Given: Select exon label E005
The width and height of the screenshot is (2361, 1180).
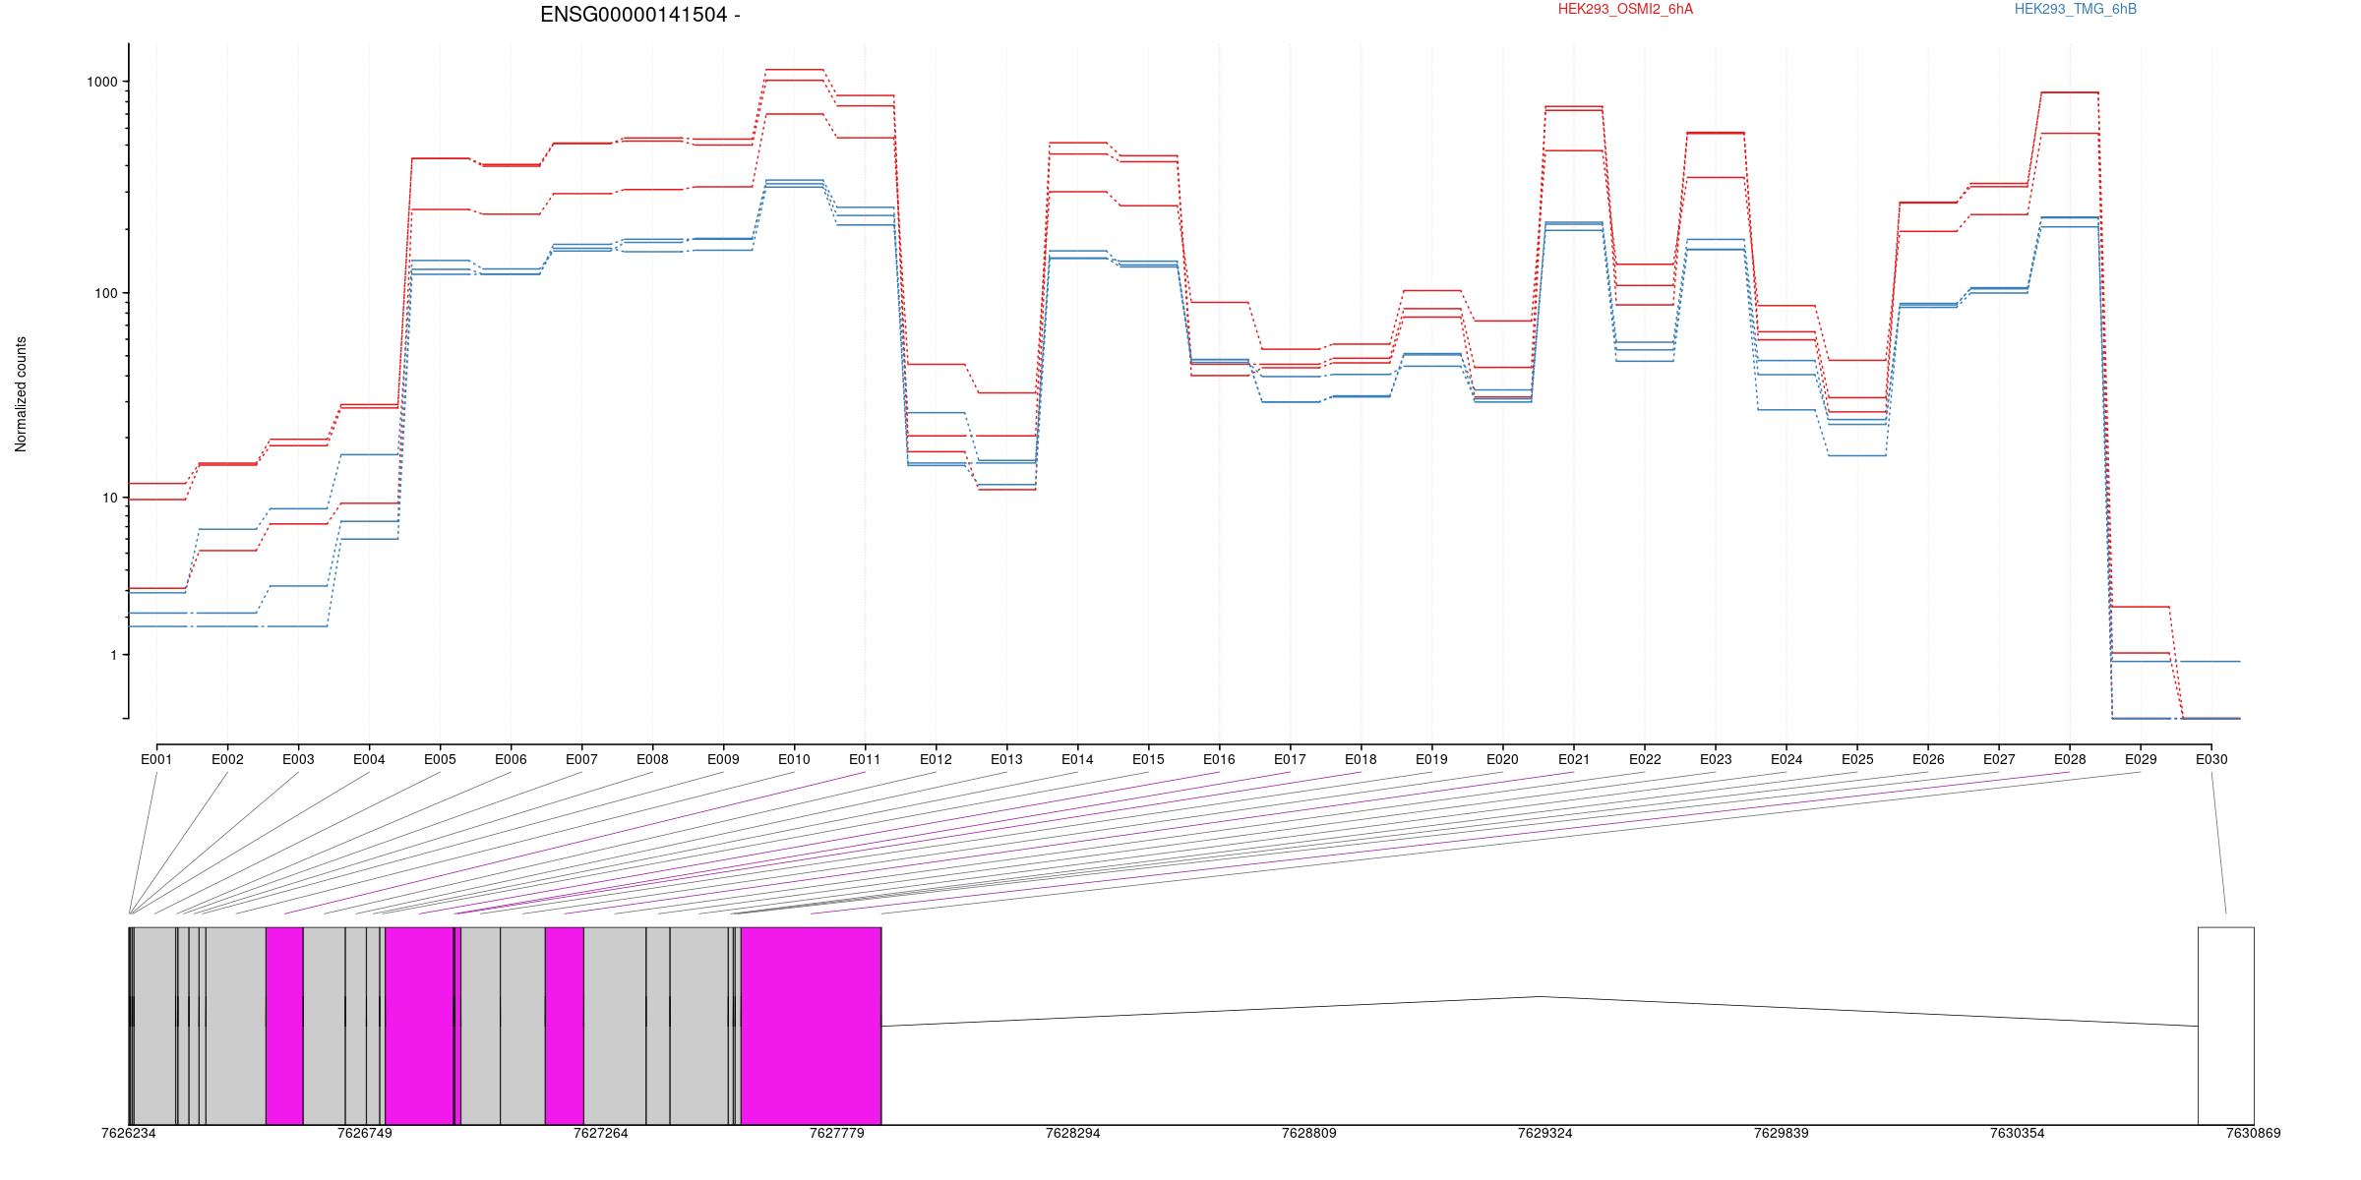Looking at the screenshot, I should pos(440,759).
